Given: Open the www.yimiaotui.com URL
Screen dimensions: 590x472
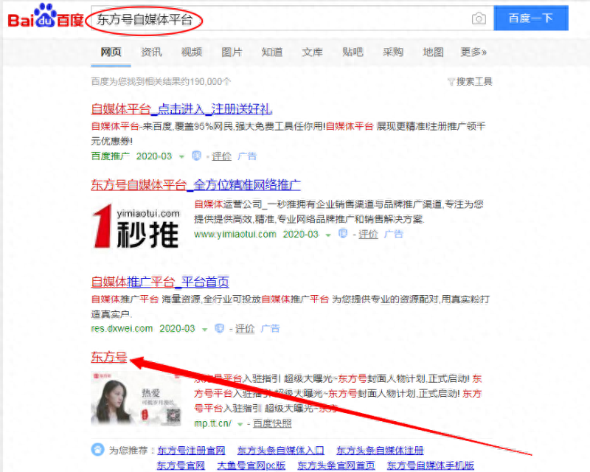Looking at the screenshot, I should [x=235, y=234].
